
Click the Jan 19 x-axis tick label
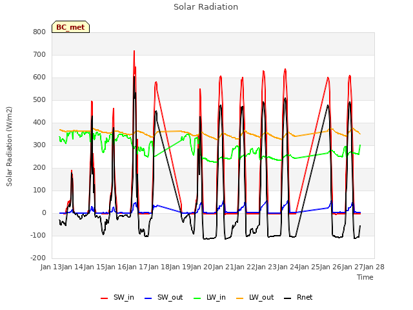click(x=180, y=267)
